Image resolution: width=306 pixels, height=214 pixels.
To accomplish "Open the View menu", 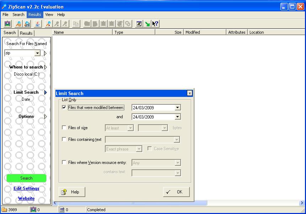I will click(49, 15).
